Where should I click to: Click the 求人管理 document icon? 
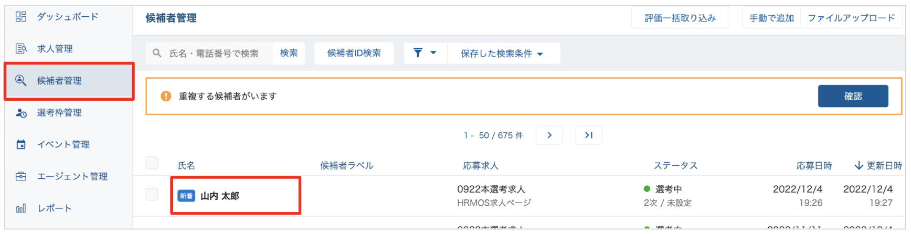21,49
